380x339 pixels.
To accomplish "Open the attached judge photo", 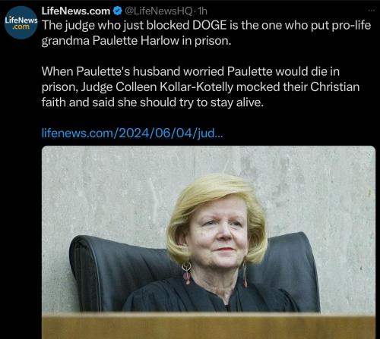I will coord(208,242).
